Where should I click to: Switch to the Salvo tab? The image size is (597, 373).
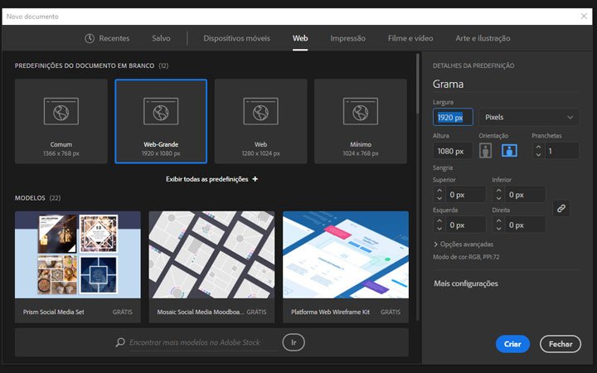(161, 38)
